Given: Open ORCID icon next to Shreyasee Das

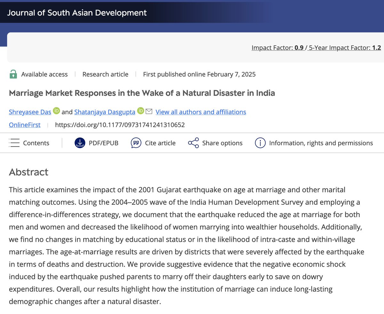Looking at the screenshot, I should (x=56, y=111).
